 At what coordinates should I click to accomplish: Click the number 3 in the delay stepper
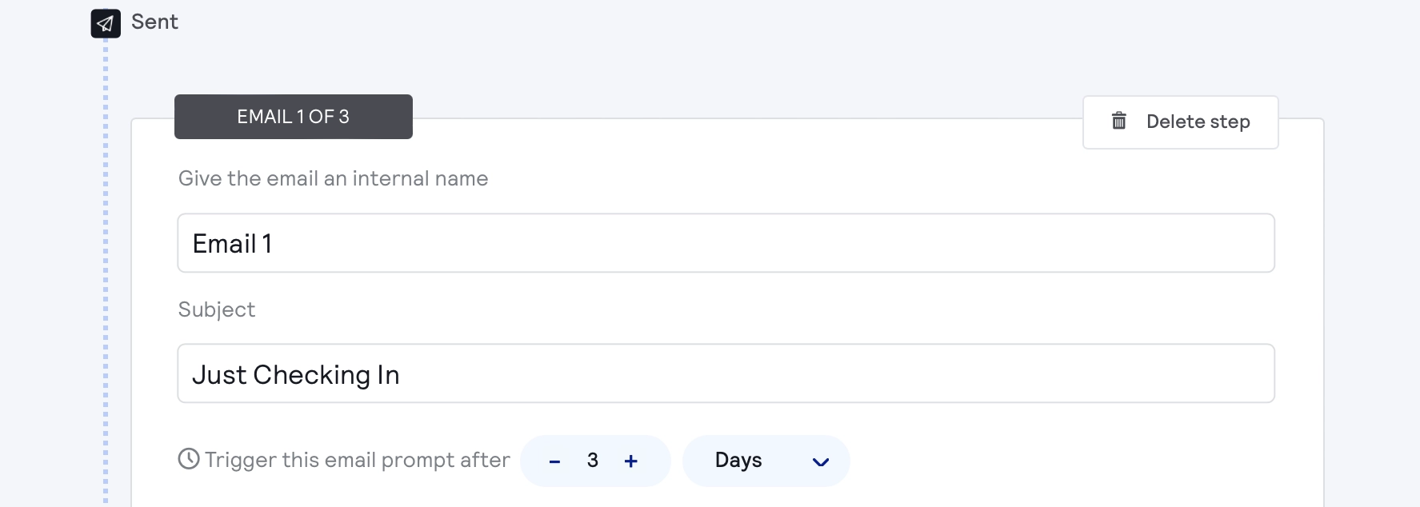(593, 461)
